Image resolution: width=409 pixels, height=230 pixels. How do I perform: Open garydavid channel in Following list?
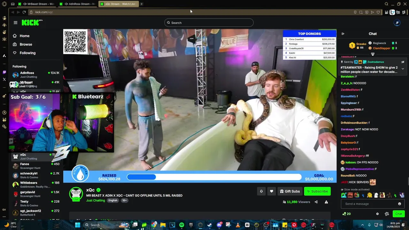[36, 194]
